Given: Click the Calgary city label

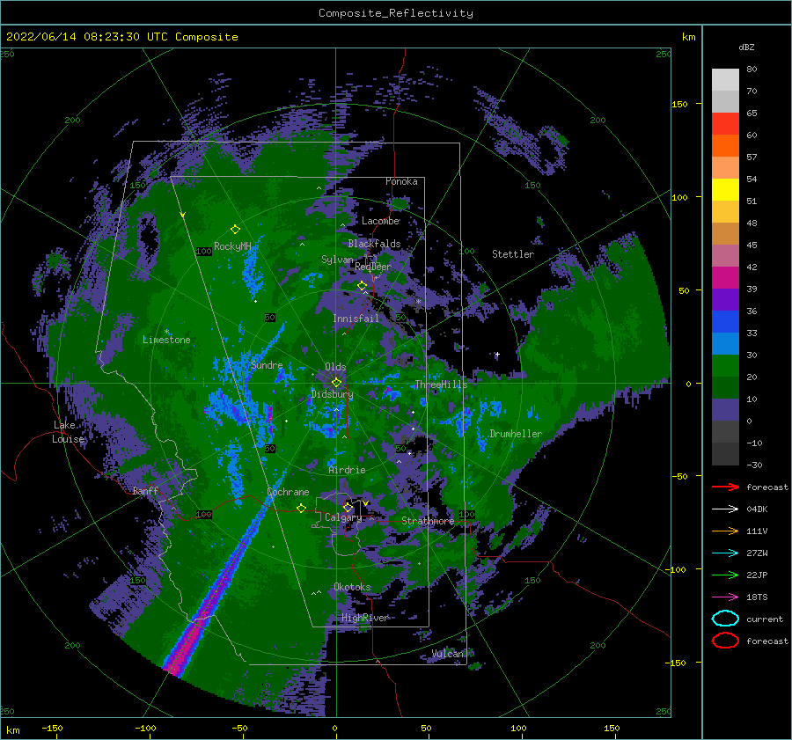Looking at the screenshot, I should [343, 517].
